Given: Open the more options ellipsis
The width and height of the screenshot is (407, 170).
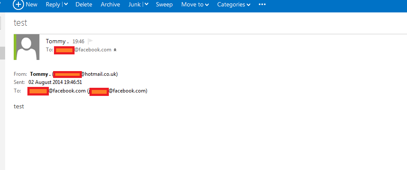Looking at the screenshot, I should click(262, 4).
